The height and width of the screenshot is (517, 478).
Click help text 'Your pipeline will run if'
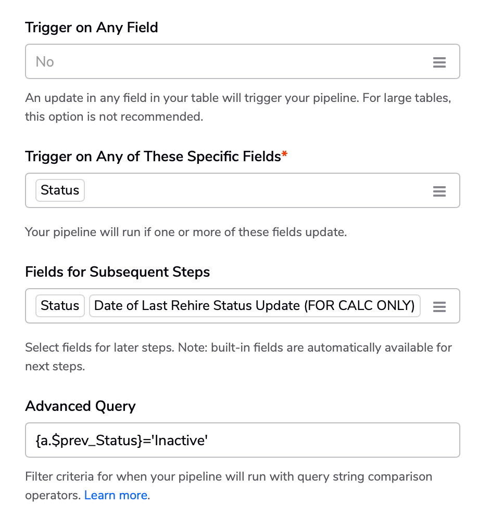pyautogui.click(x=186, y=232)
